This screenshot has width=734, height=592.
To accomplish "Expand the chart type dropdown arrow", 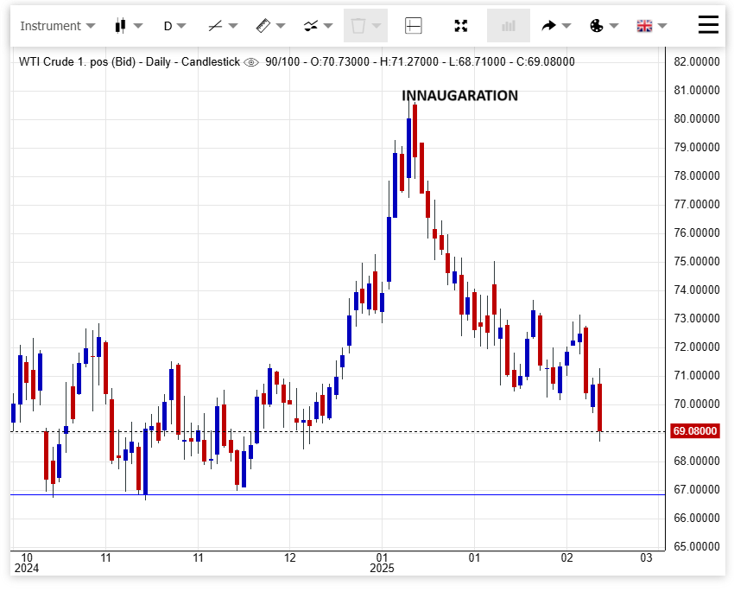I will (x=138, y=26).
